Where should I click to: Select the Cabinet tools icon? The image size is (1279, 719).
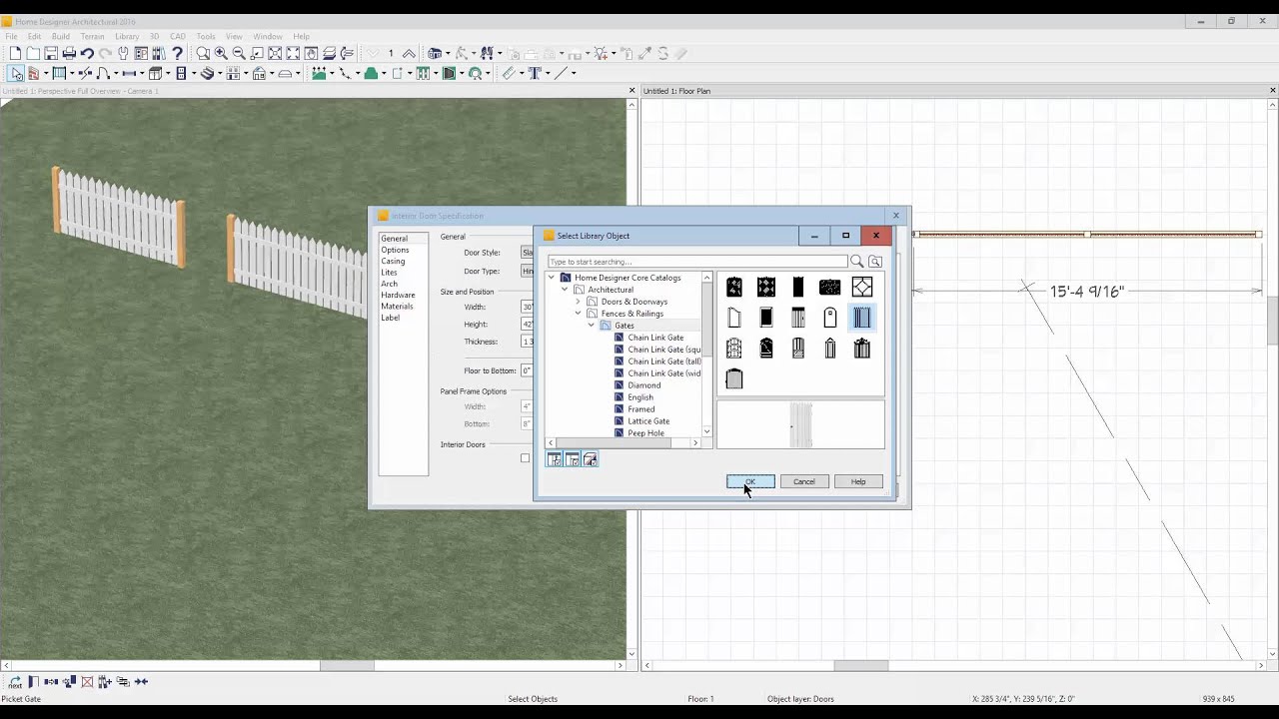[155, 73]
